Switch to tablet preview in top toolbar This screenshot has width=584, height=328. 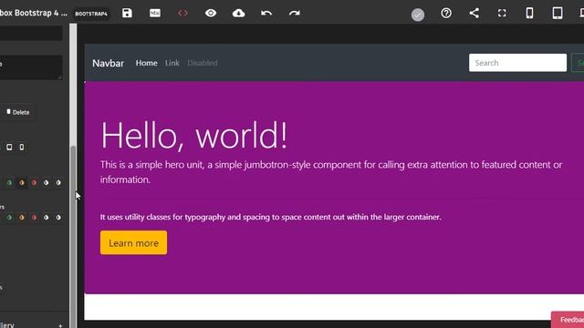558,13
